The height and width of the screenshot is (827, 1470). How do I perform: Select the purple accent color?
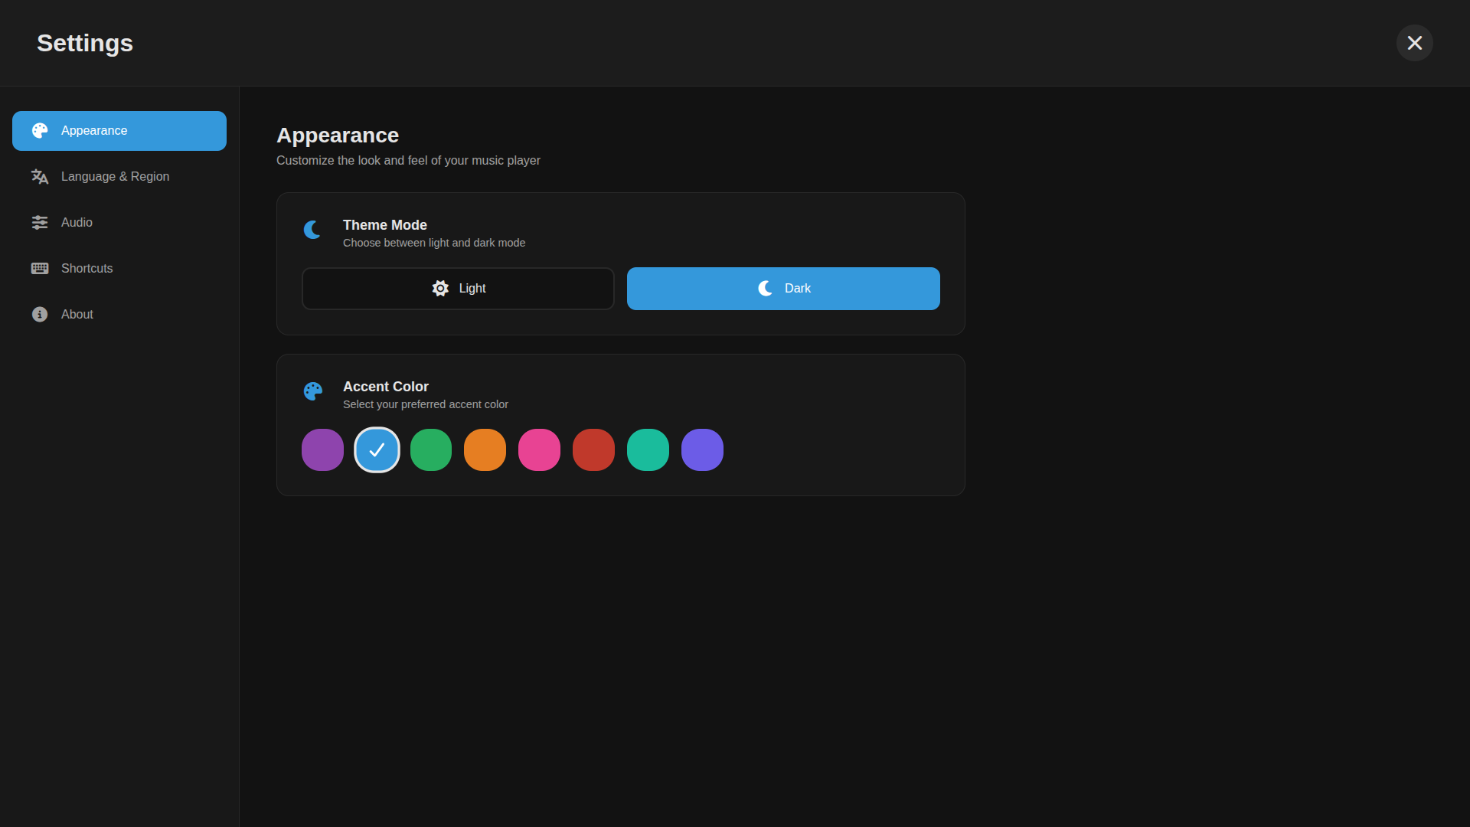tap(322, 449)
